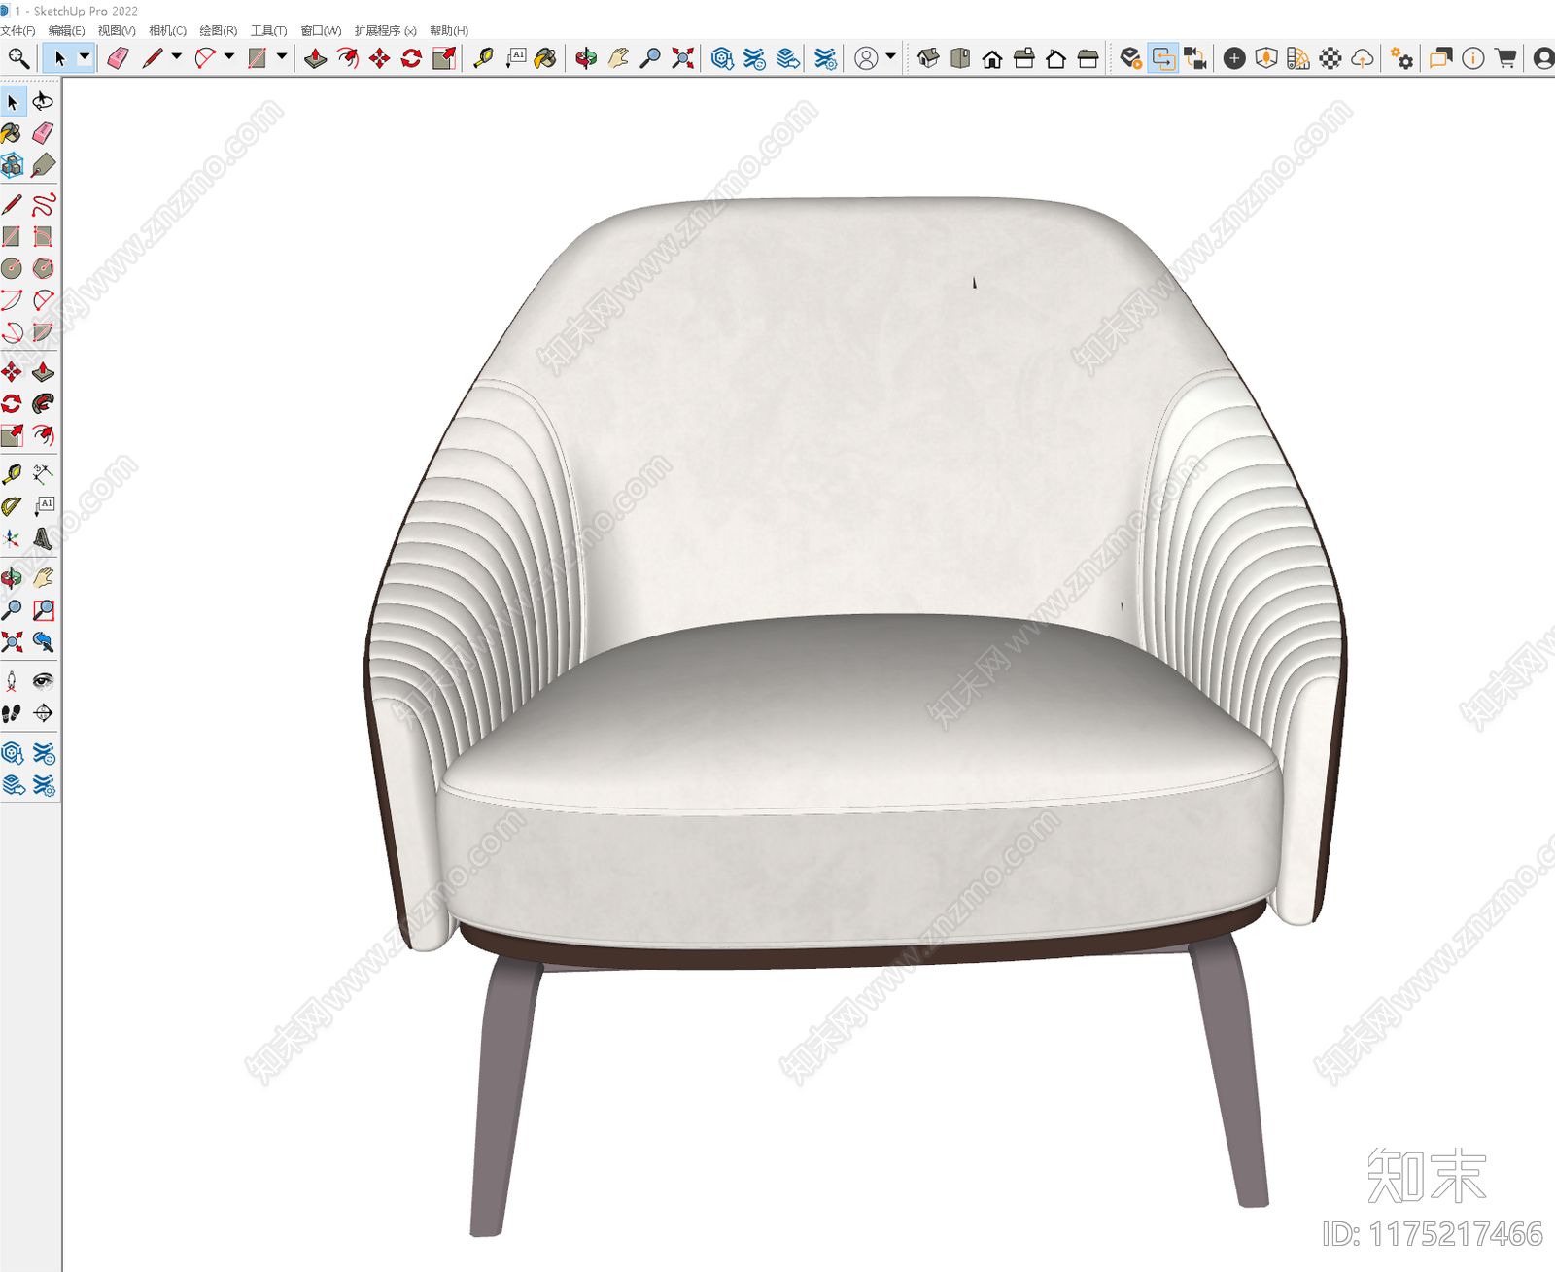Viewport: 1555px width, 1272px height.
Task: Open the 编辑(E) menu
Action: 67,31
